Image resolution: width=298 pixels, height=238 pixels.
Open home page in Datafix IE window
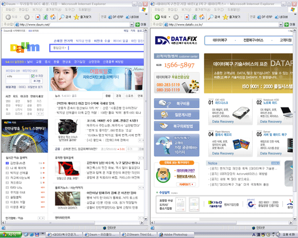[202, 17]
